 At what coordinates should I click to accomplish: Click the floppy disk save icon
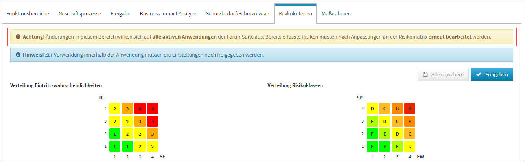[x=425, y=74]
